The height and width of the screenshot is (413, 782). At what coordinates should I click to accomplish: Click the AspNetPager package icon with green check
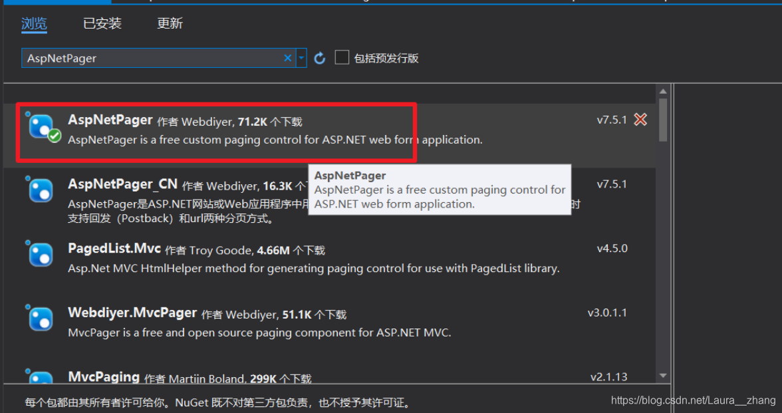tap(43, 127)
